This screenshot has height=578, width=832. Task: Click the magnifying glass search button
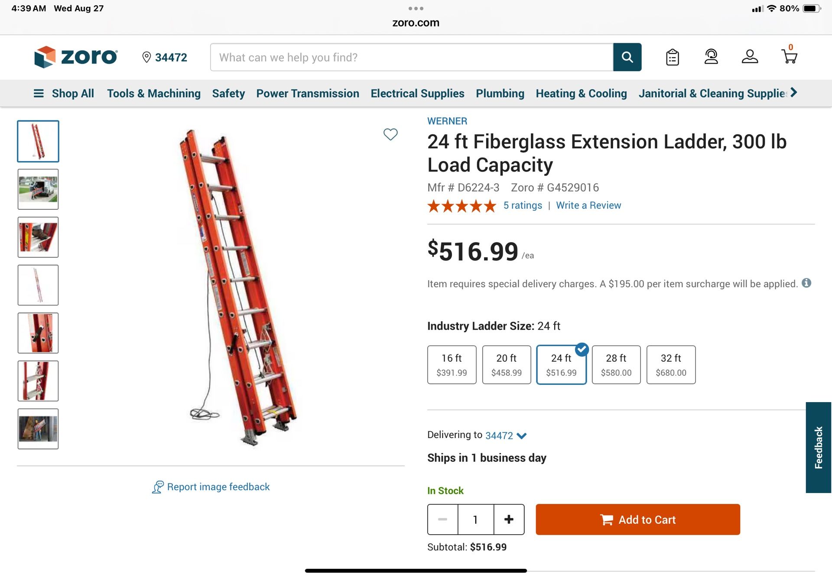627,57
